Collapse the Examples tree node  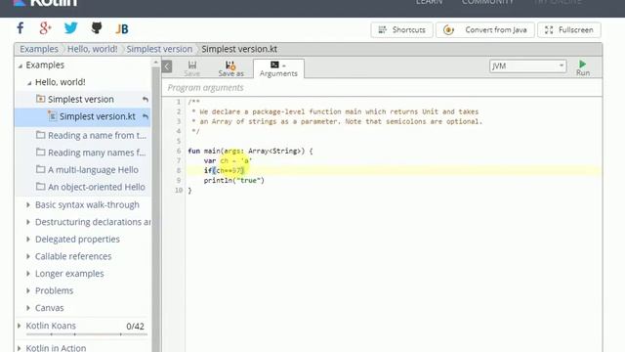tap(21, 66)
